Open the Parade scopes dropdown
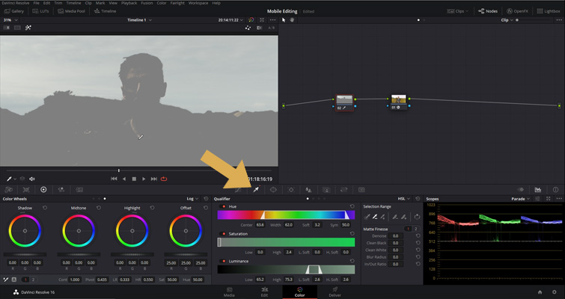Viewport: 565px width, 299px height. point(520,199)
